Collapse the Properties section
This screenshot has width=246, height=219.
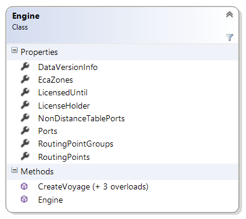point(14,50)
